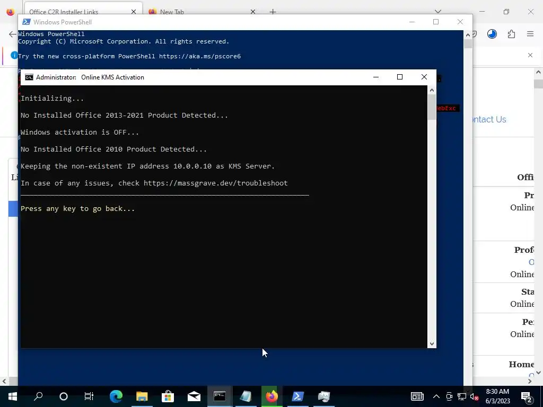The image size is (543, 407).
Task: Click the blue circular Firefox toolbar icon
Action: [492, 34]
